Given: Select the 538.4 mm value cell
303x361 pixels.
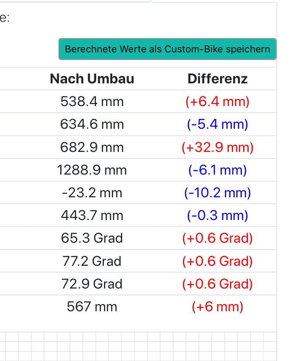Looking at the screenshot, I should (x=92, y=102).
